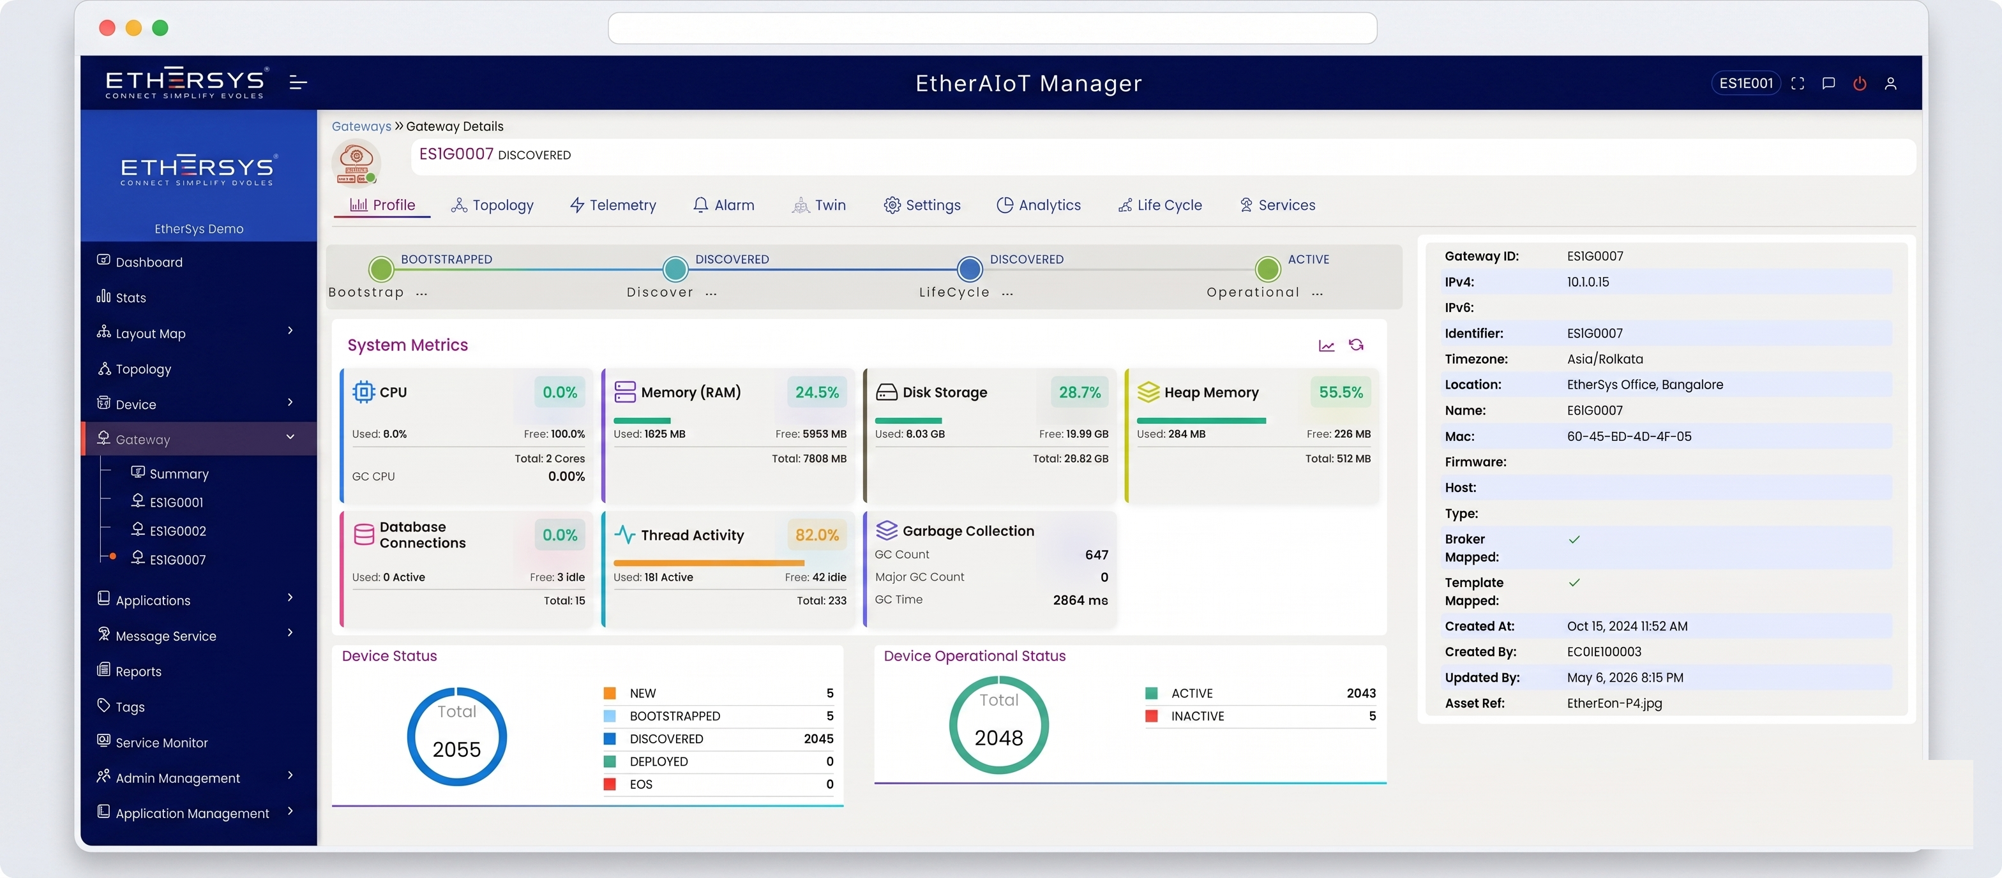Click the Reports sidebar icon
This screenshot has height=878, width=2002.
(103, 670)
